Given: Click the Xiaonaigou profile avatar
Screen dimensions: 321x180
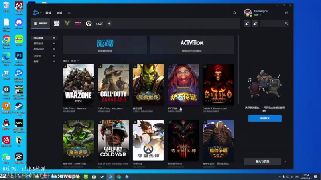Looking at the screenshot, I should point(248,13).
